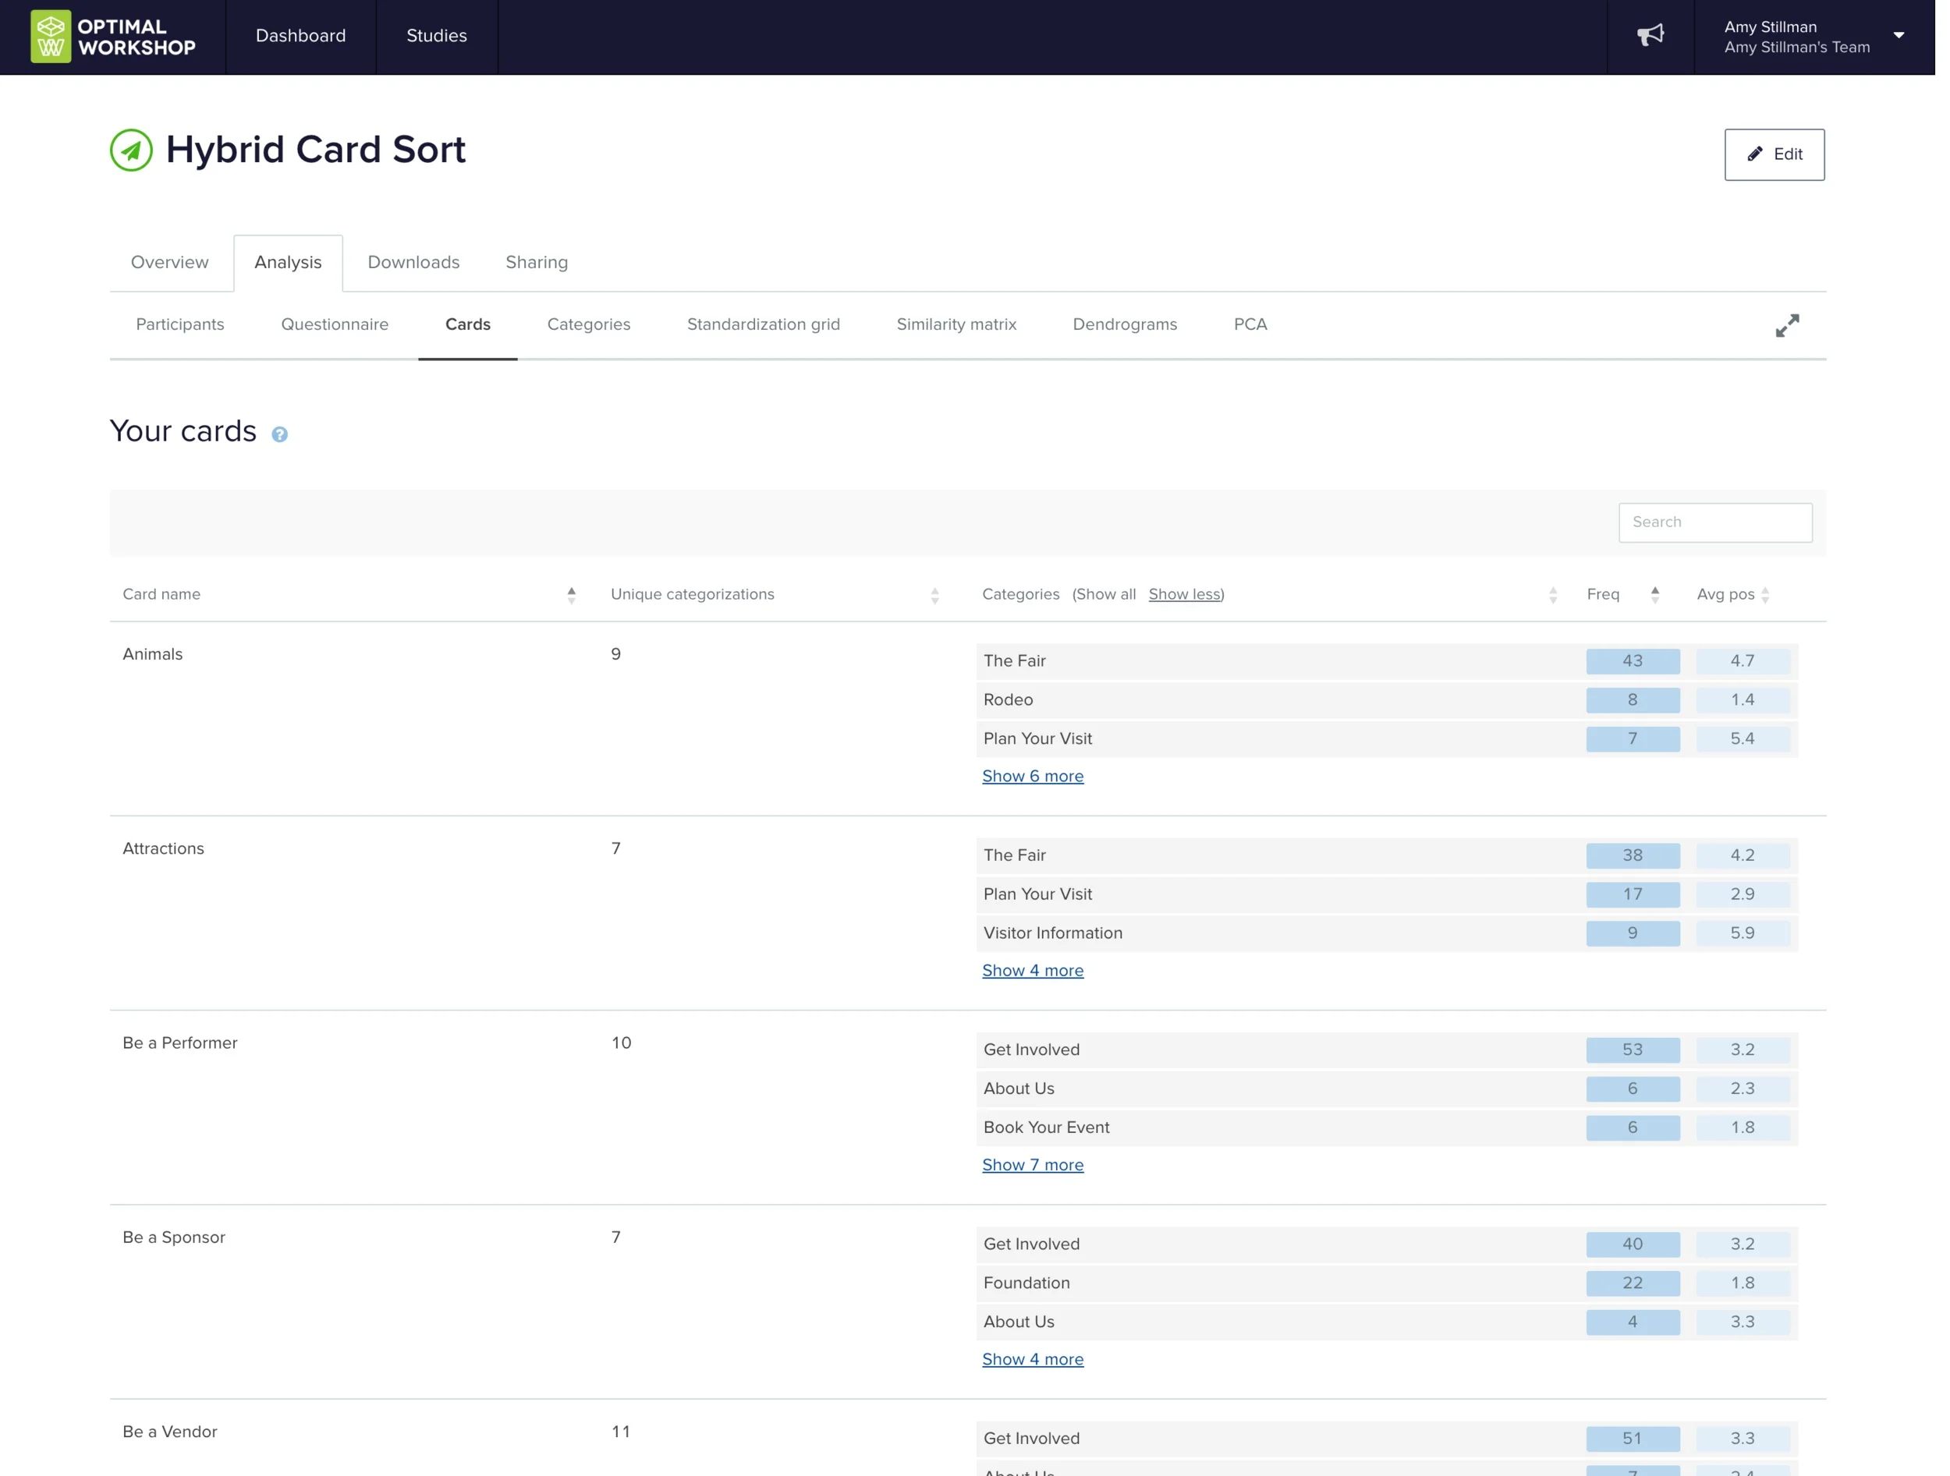Click the Show less link

[1184, 595]
